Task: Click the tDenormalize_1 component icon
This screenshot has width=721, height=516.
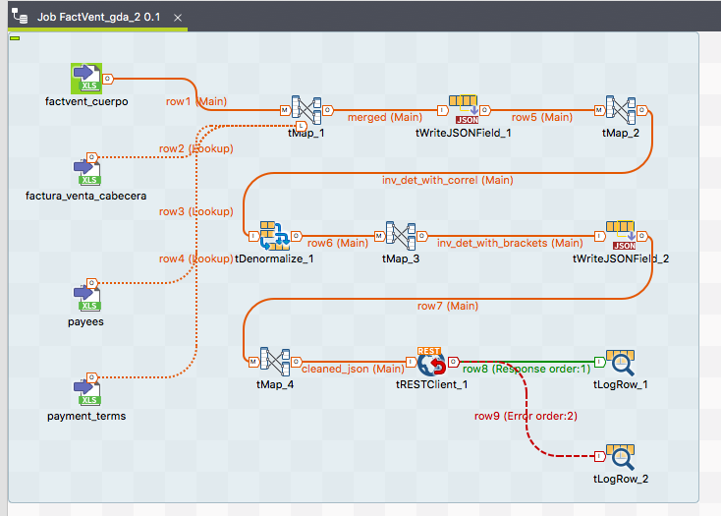Action: [275, 236]
